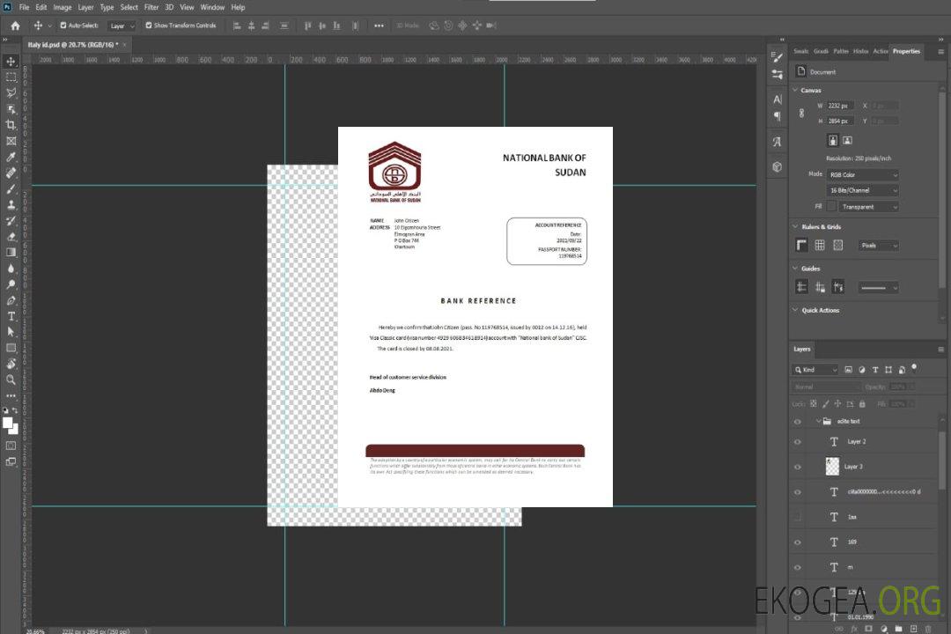
Task: Click the canvas Fill color swatch
Action: 830,207
